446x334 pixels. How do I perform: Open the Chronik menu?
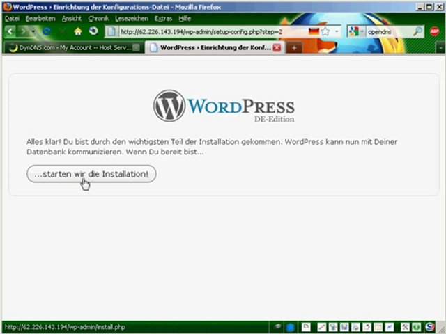click(98, 18)
